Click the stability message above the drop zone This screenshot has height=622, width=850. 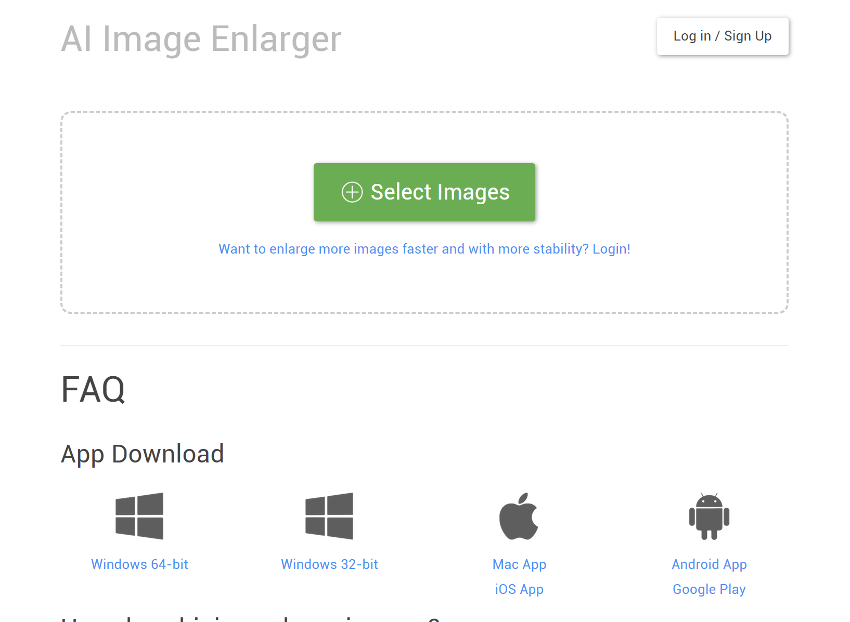(424, 248)
